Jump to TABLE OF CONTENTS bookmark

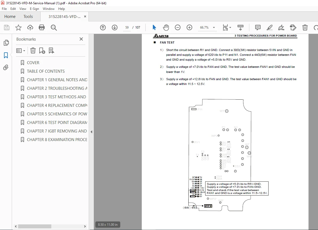pos(46,71)
